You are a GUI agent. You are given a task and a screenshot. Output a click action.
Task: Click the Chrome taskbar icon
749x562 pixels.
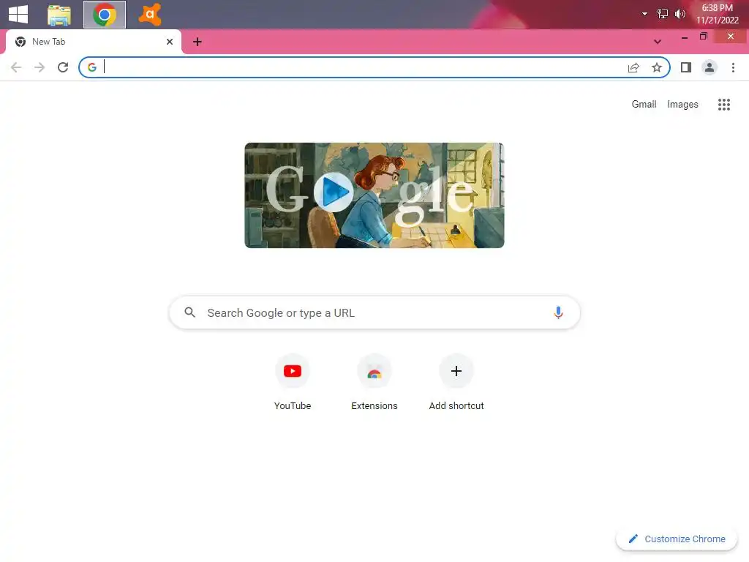(105, 15)
